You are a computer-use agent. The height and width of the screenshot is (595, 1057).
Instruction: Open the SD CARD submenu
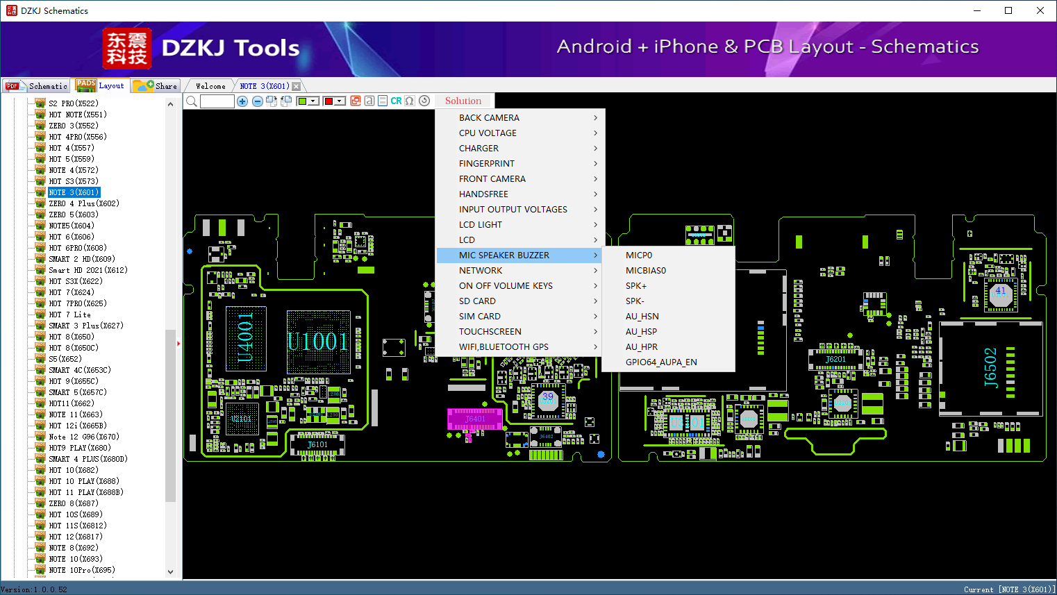pyautogui.click(x=520, y=301)
